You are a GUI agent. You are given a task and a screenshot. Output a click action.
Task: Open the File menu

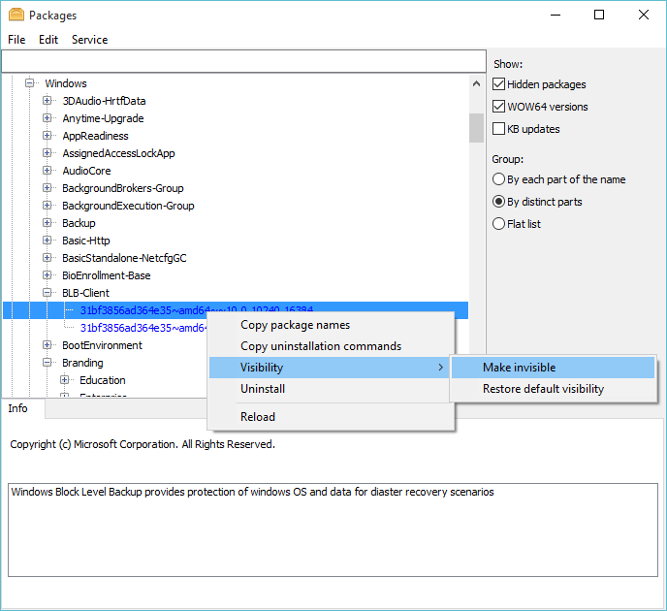(16, 40)
